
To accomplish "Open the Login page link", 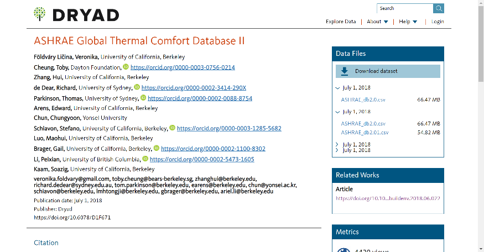I will coord(438,22).
